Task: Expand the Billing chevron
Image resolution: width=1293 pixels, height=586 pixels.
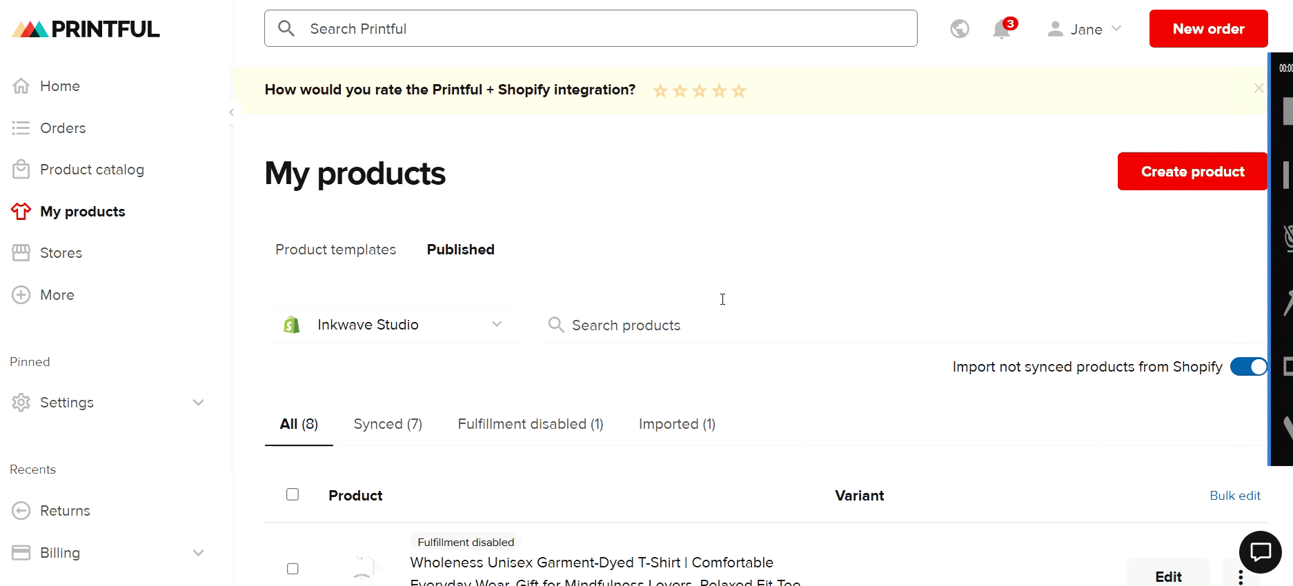Action: click(x=199, y=553)
